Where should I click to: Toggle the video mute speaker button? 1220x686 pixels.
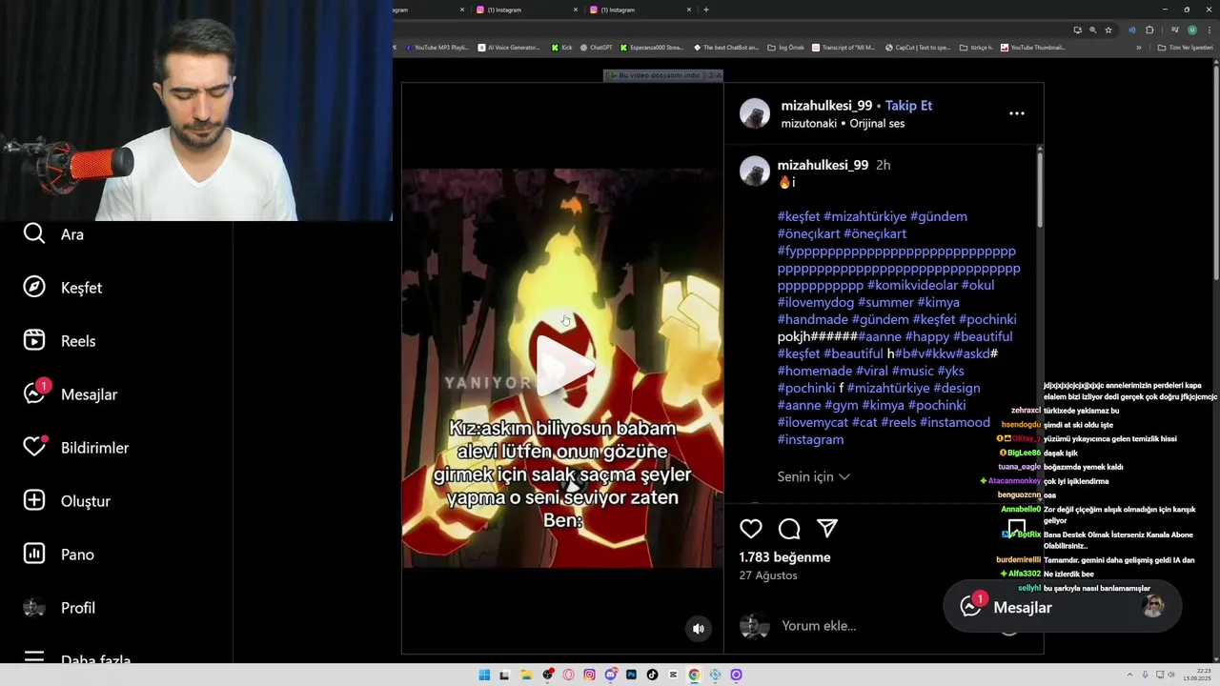699,629
